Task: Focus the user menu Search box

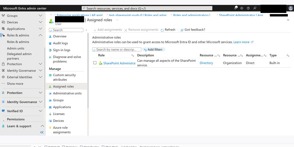Action: coord(66,30)
